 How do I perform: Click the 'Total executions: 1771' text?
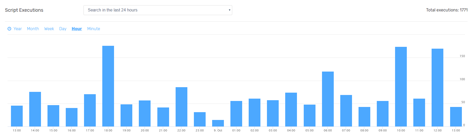(x=446, y=10)
